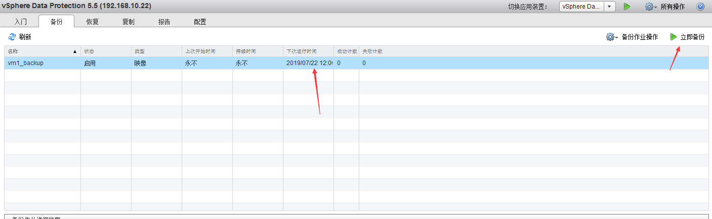Click the 名称 sort ascending arrow

point(75,51)
